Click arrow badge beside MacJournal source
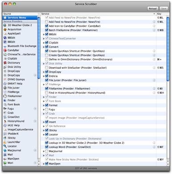 click(x=35, y=150)
